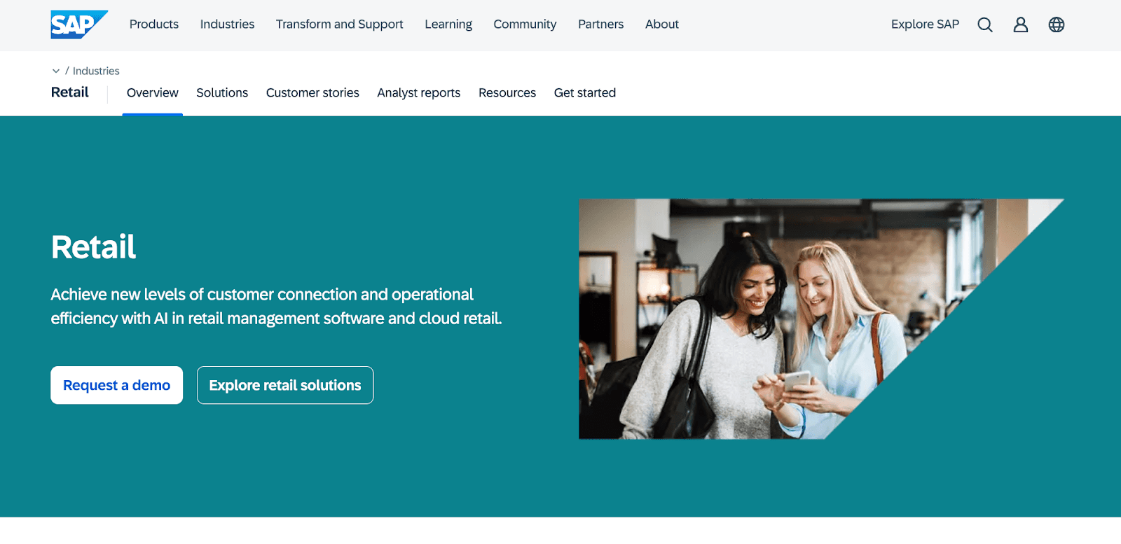Switch to the Solutions tab
This screenshot has width=1121, height=544.
pyautogui.click(x=222, y=93)
